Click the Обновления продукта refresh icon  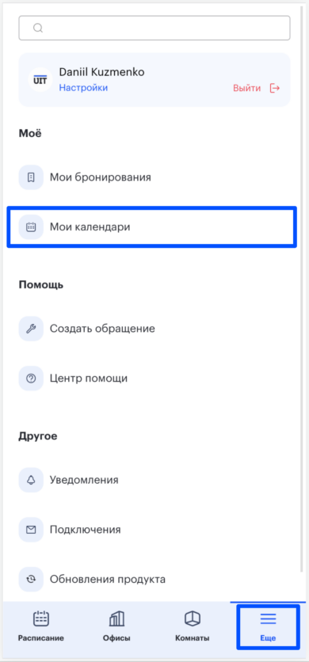[x=31, y=580]
